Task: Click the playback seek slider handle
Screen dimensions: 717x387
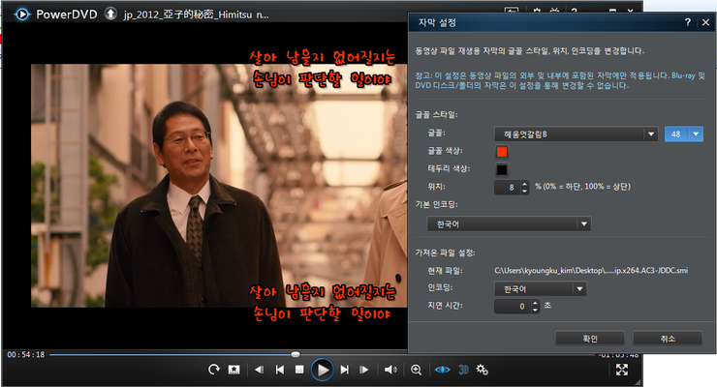Action: point(296,354)
